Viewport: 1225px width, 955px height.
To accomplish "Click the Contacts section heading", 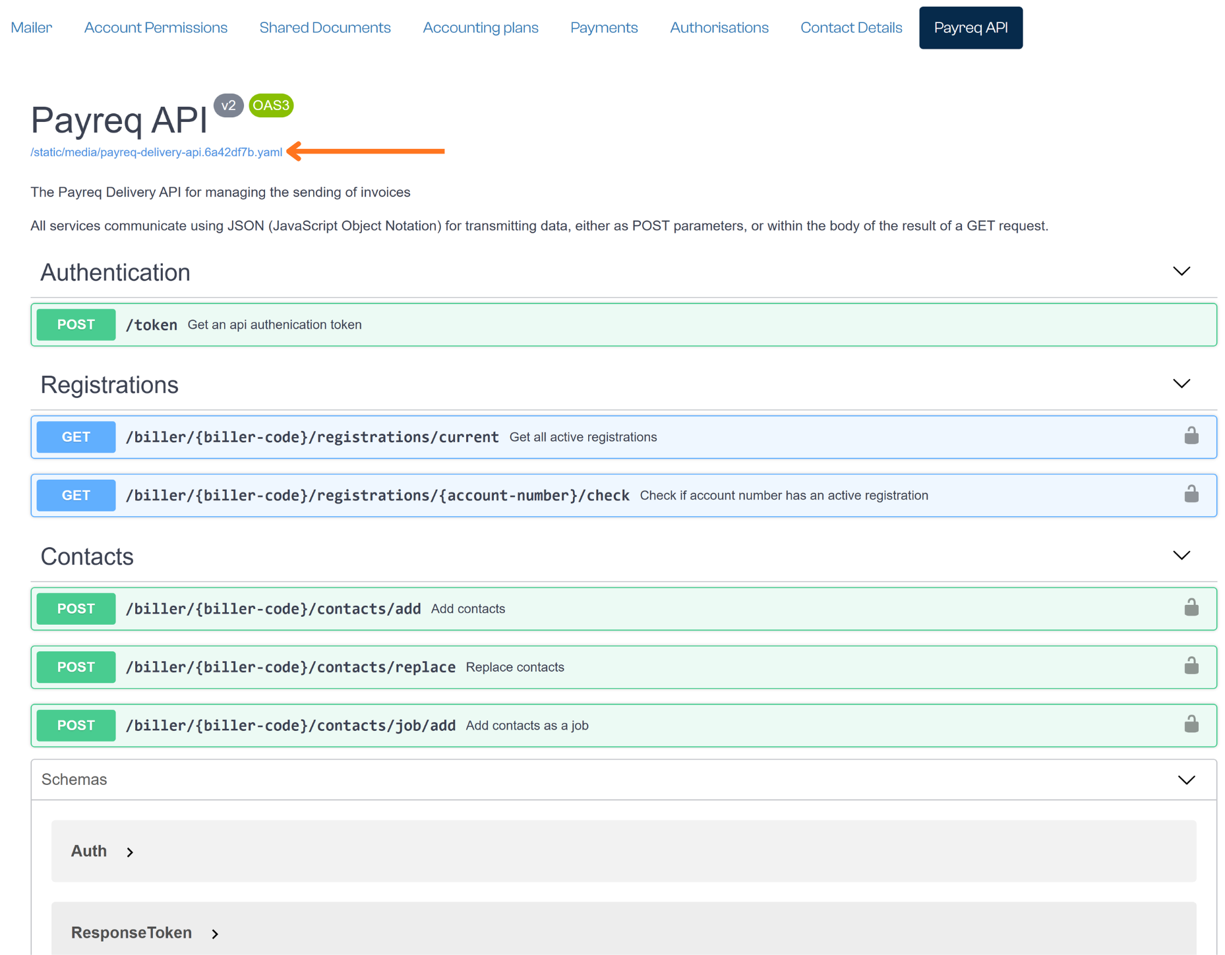I will 87,557.
